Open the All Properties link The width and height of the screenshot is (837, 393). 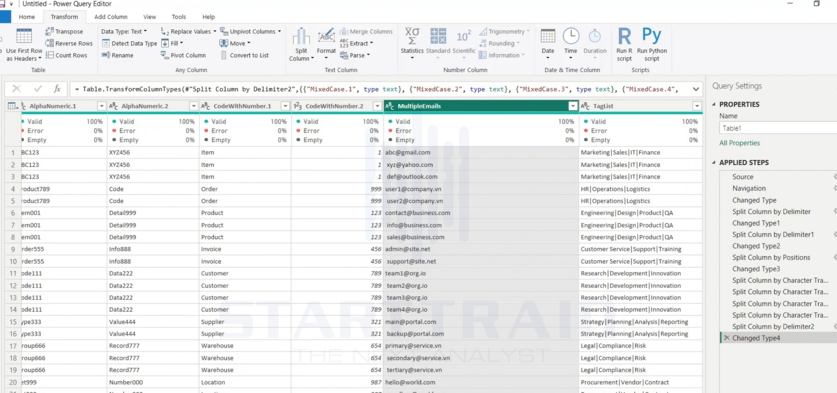coord(739,143)
